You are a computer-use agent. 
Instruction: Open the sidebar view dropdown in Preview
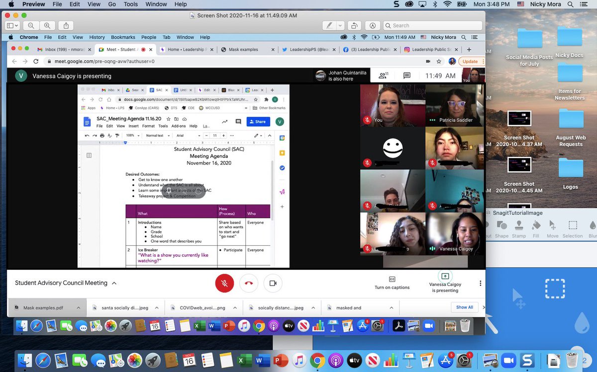pos(12,25)
